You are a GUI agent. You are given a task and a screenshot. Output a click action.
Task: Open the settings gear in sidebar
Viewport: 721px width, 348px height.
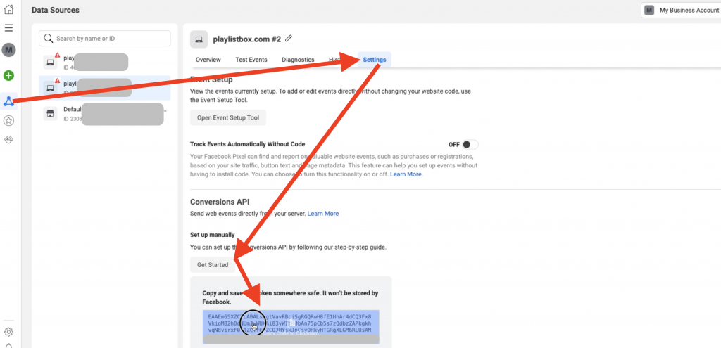(9, 332)
